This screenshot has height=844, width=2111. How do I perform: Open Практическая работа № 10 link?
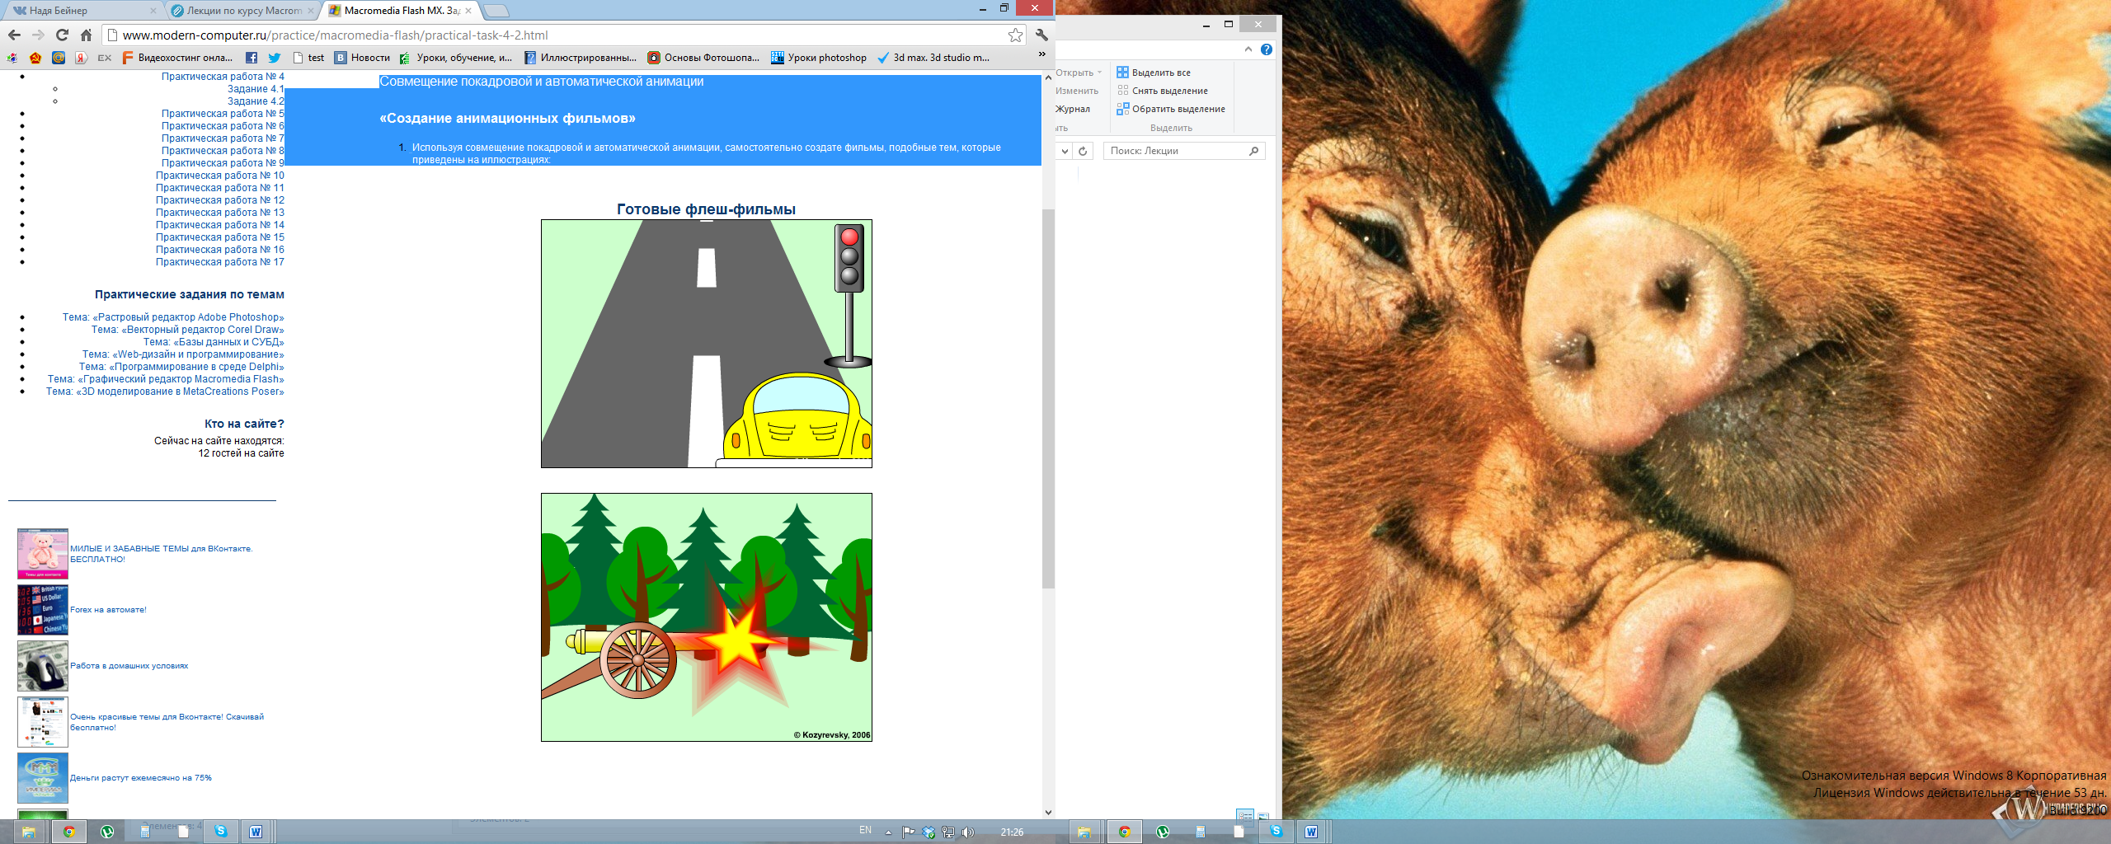220,176
